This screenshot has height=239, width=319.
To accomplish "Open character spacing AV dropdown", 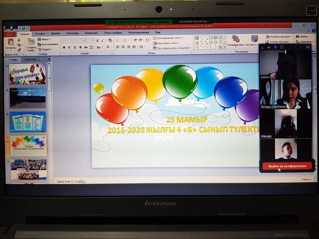I will tap(92, 47).
